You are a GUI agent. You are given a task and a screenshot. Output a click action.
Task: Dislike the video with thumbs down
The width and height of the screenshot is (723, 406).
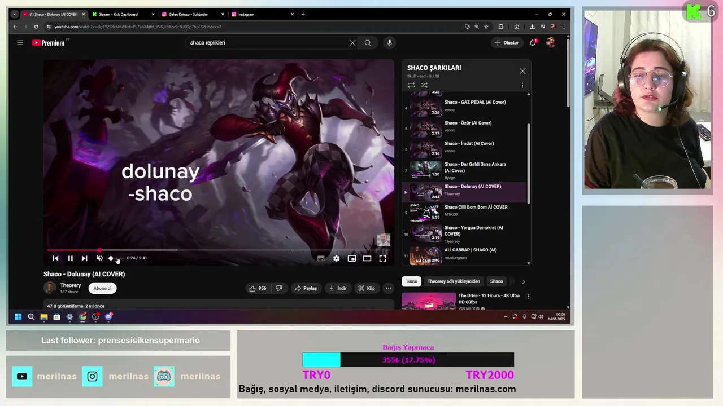coord(278,288)
